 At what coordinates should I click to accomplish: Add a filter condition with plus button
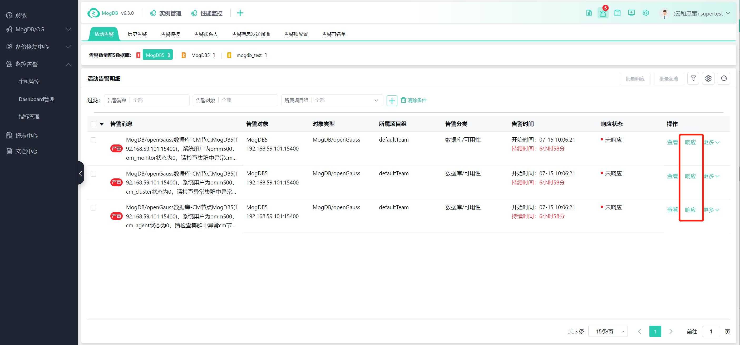(392, 101)
